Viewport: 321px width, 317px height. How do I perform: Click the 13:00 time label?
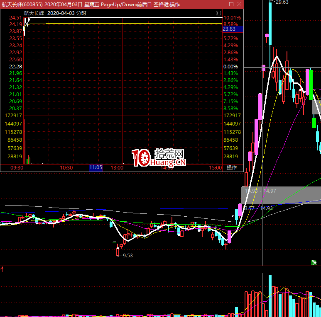click(x=117, y=168)
